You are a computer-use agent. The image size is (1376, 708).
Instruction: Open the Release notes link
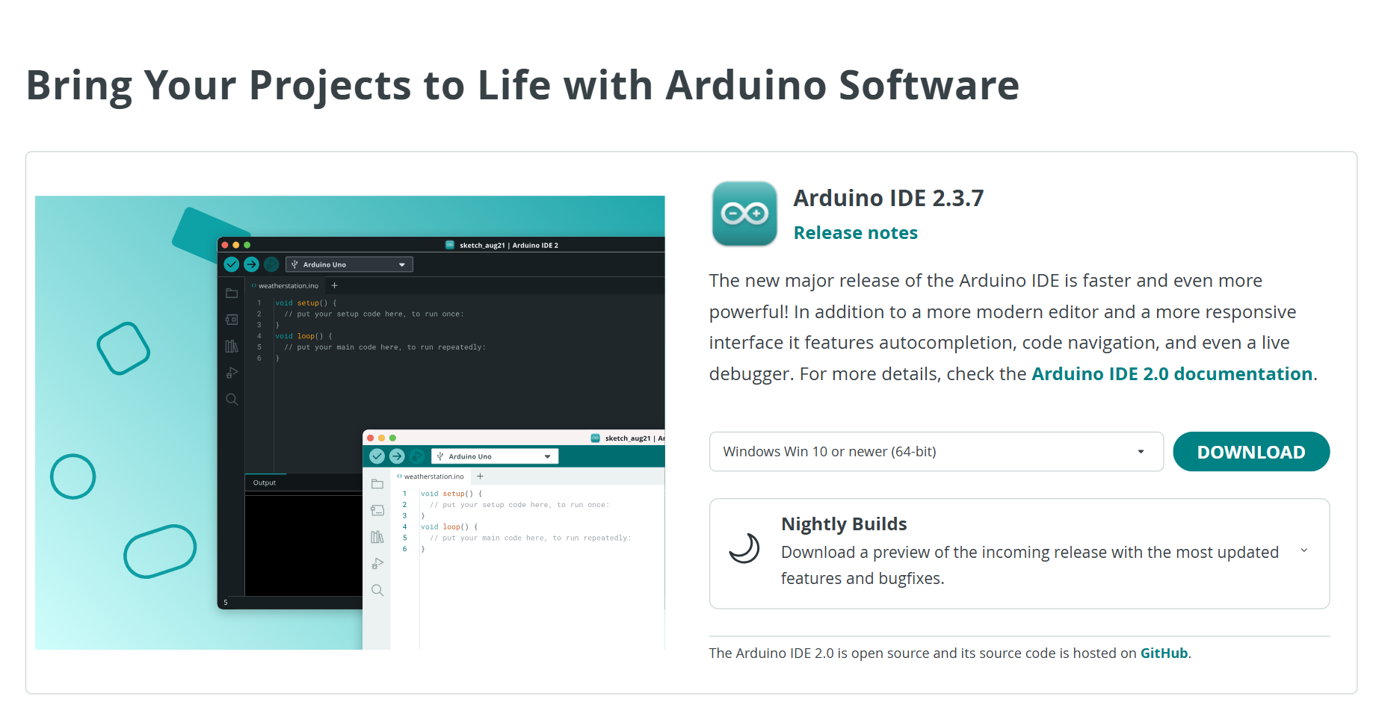tap(855, 233)
